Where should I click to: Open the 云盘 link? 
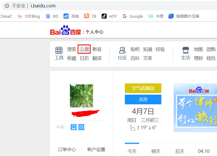point(84,49)
